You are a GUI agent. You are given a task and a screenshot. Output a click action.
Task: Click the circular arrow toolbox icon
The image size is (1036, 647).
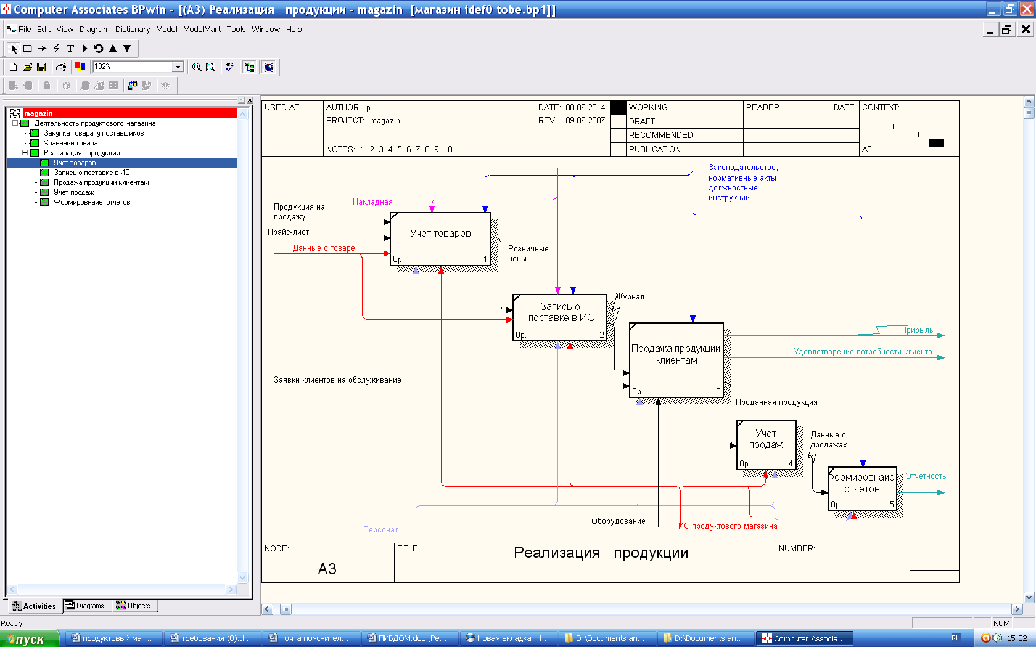tap(98, 49)
